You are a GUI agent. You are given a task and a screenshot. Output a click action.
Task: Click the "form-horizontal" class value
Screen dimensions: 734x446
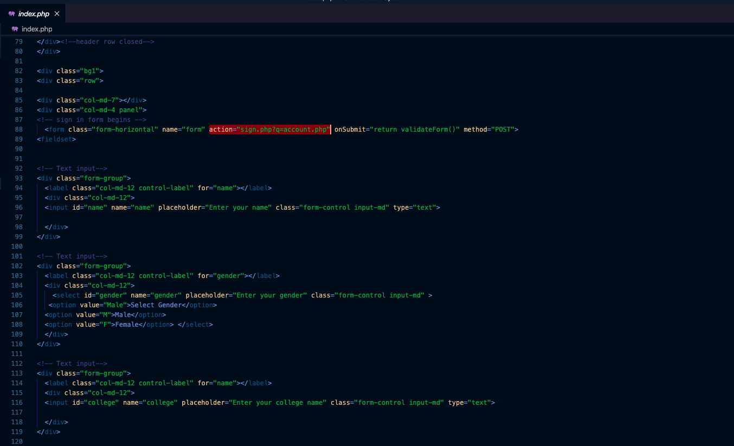125,130
